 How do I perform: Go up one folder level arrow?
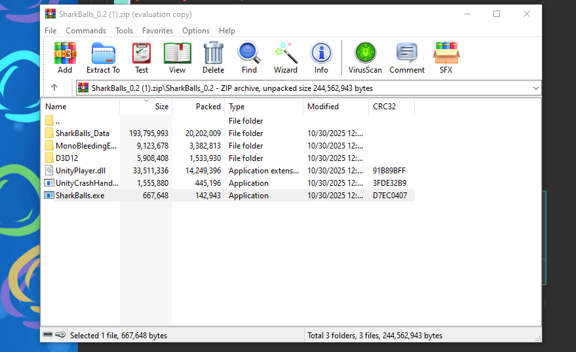tap(54, 87)
